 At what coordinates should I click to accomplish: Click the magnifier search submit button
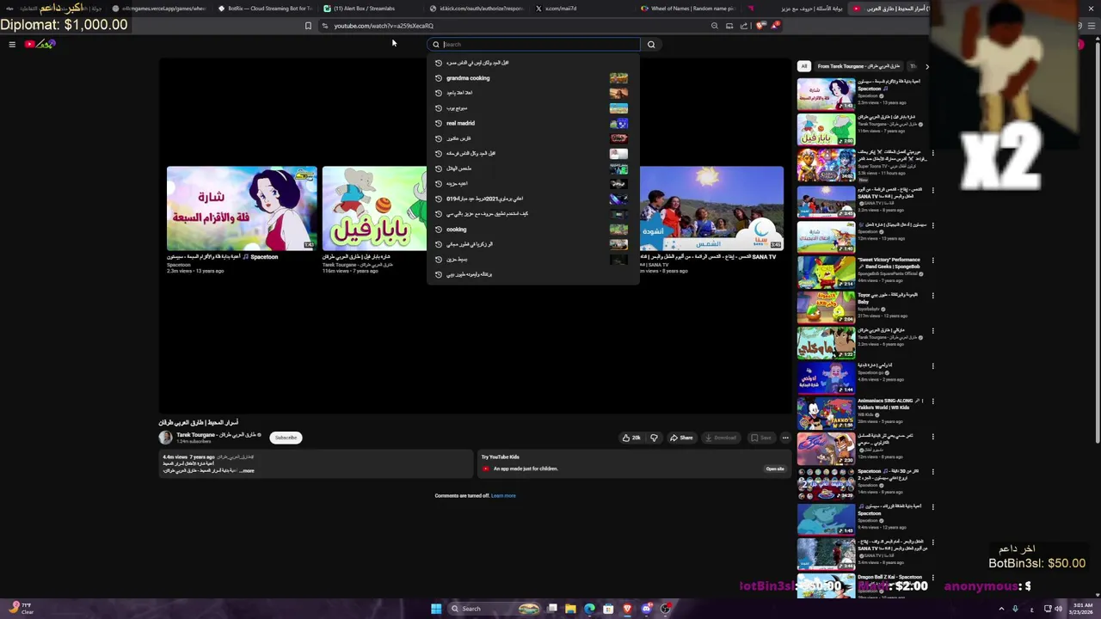pos(651,44)
